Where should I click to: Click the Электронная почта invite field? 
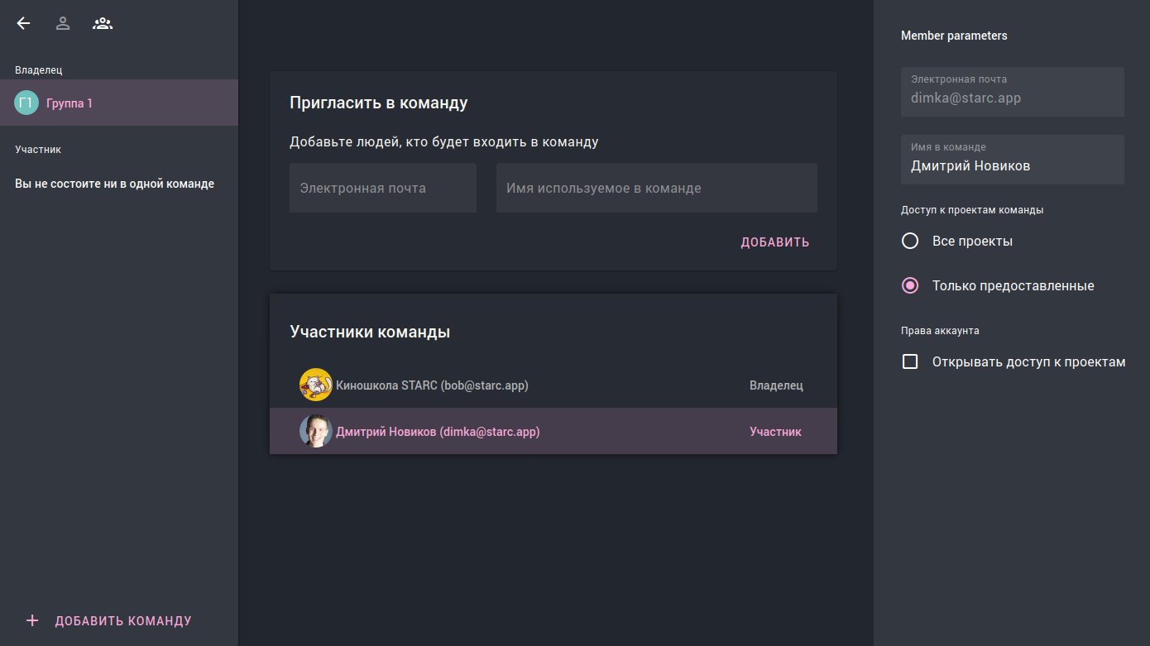[x=383, y=188]
